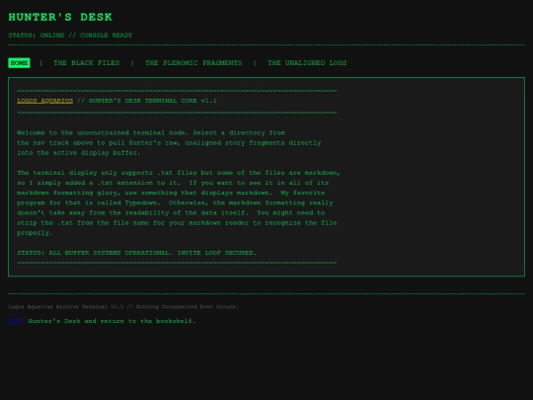Select the HOME nav item
Viewport: 533px width, 400px height.
tap(19, 63)
